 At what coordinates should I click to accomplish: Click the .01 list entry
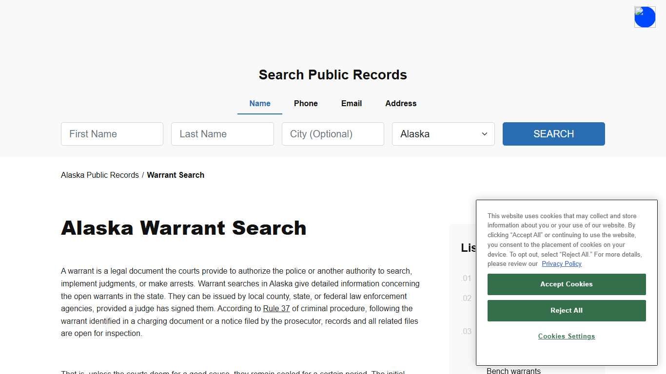[x=466, y=278]
